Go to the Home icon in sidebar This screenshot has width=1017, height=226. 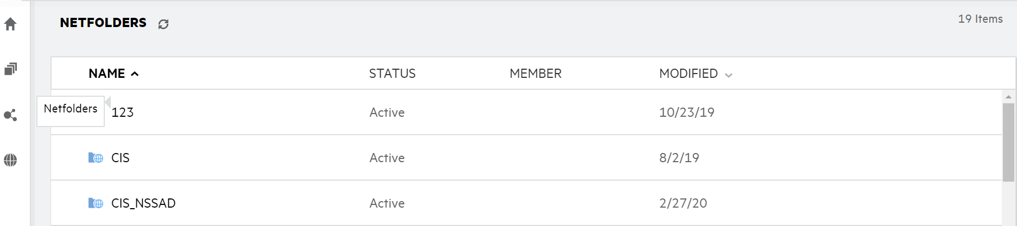10,24
